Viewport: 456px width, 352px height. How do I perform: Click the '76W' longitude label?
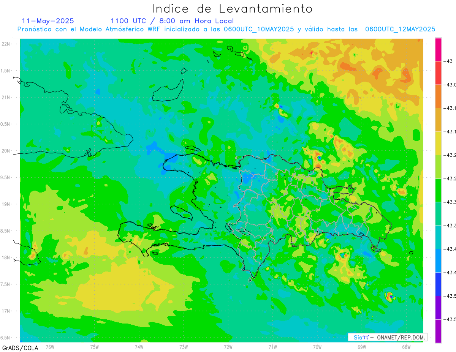pos(50,347)
